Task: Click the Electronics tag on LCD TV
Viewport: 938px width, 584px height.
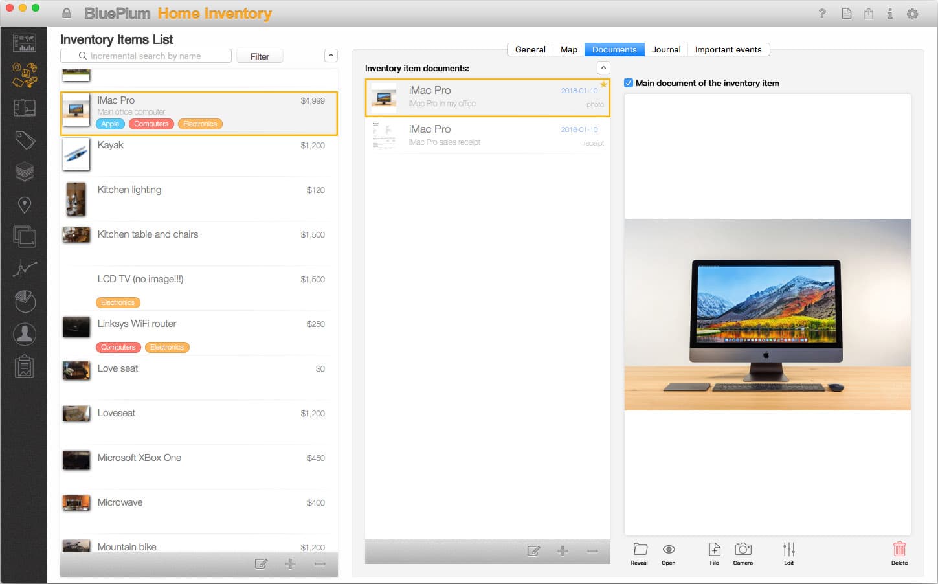Action: [x=118, y=302]
